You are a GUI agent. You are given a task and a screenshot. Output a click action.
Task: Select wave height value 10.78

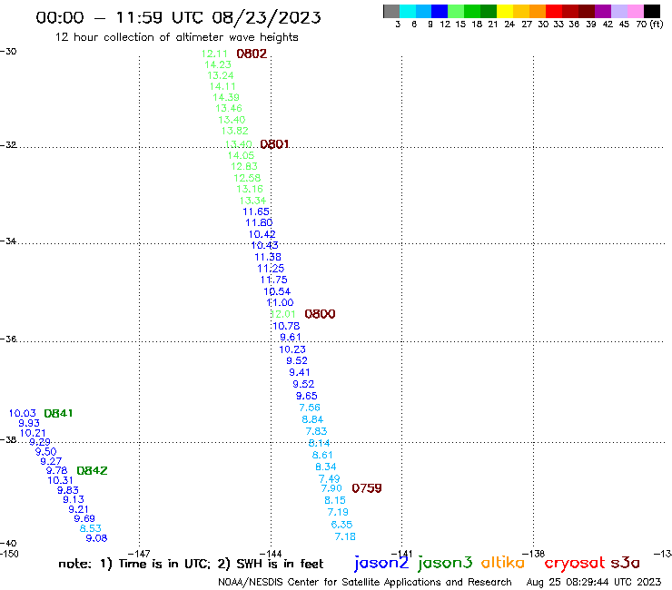pos(286,326)
